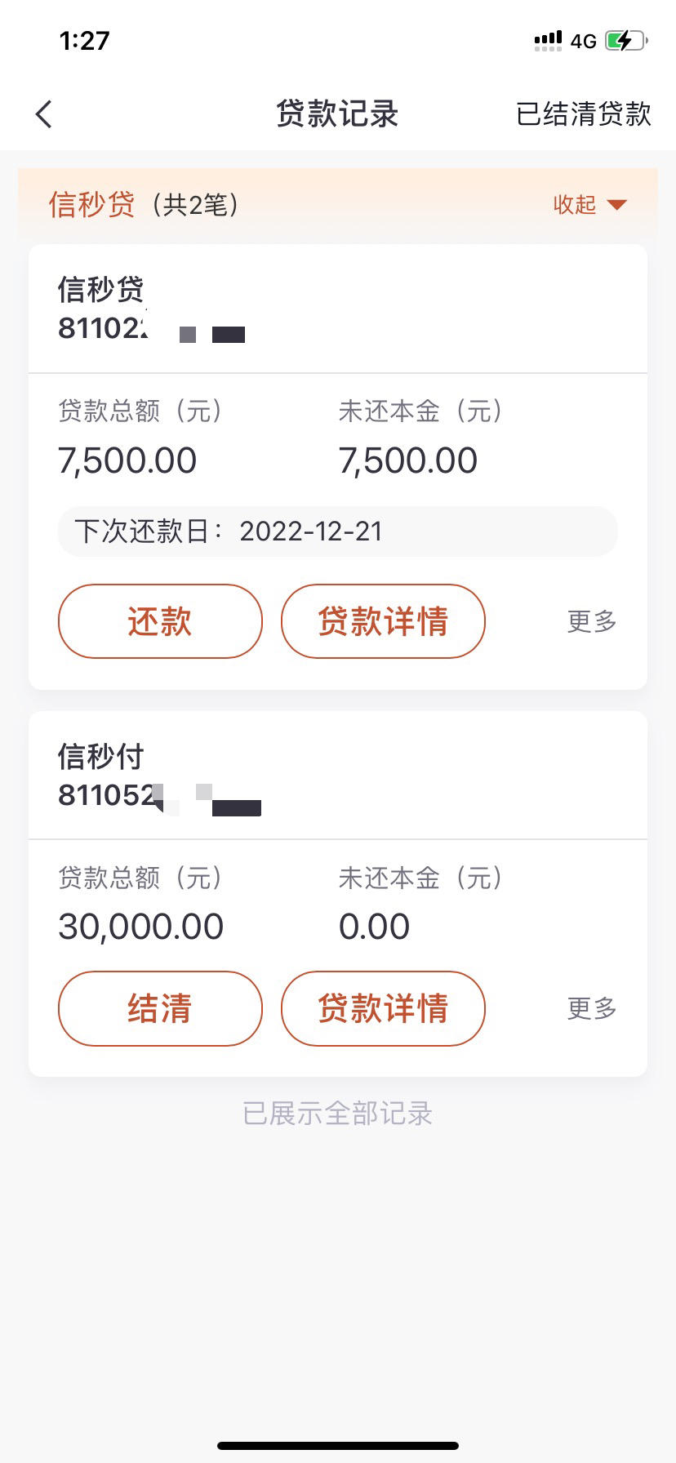Open 更多 options for 信秒付 loan
This screenshot has height=1463, width=676.
592,1008
